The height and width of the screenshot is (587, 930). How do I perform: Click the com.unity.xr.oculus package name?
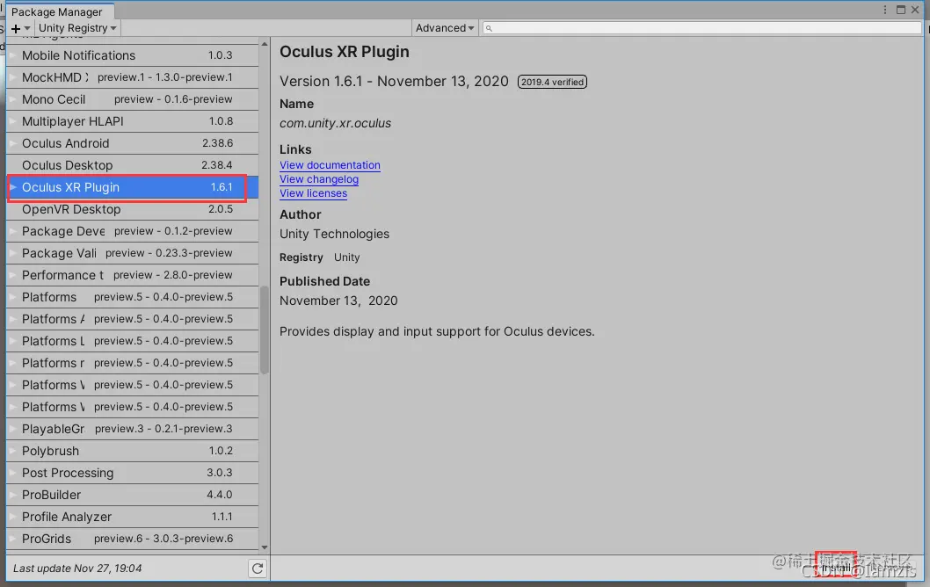[x=335, y=123]
